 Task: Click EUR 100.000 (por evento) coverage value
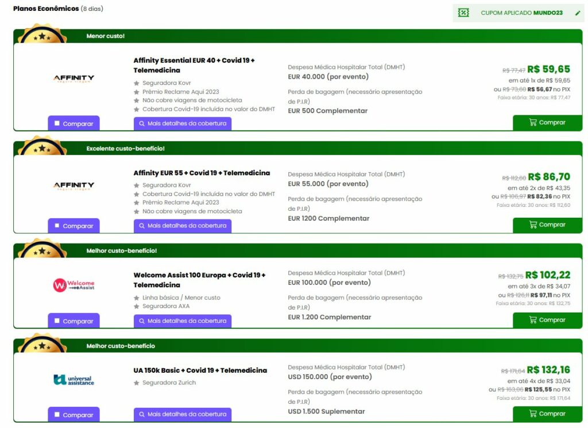[x=329, y=283]
